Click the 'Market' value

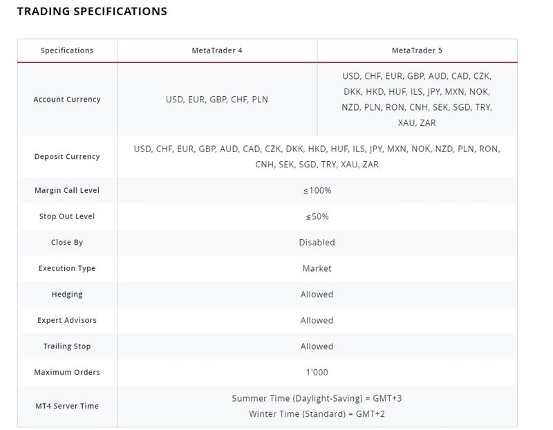(317, 268)
